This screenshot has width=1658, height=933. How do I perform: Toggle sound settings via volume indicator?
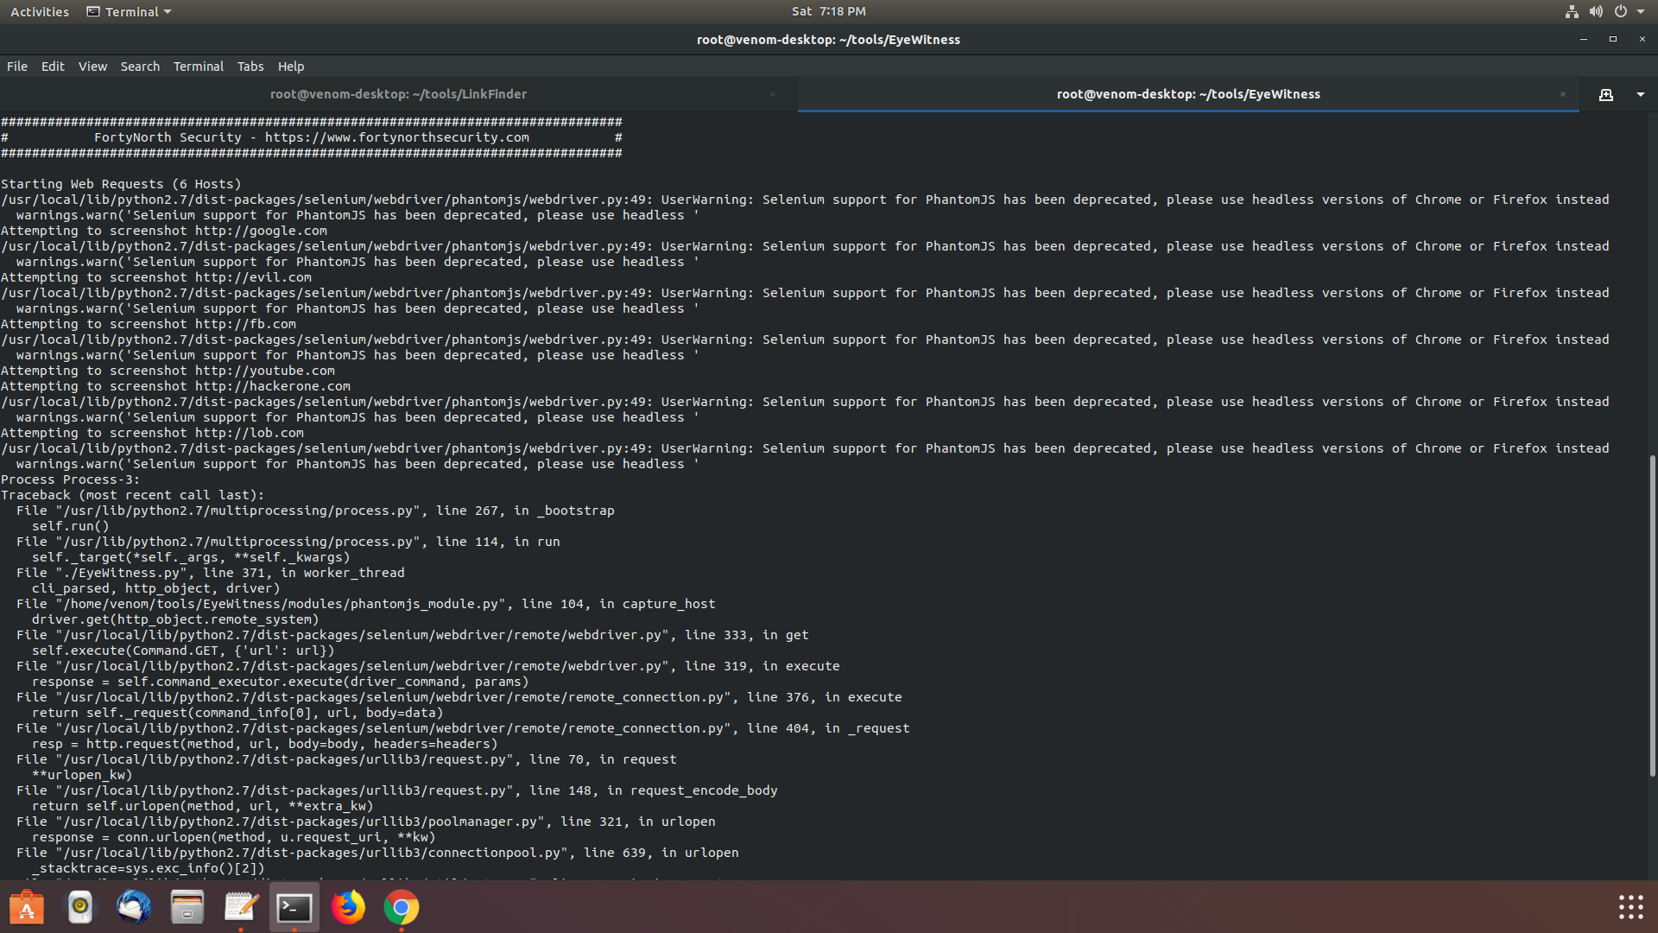[1596, 11]
